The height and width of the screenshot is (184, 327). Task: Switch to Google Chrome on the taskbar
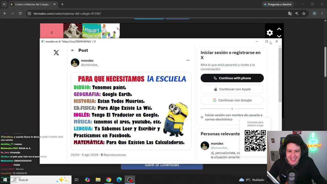point(109,180)
